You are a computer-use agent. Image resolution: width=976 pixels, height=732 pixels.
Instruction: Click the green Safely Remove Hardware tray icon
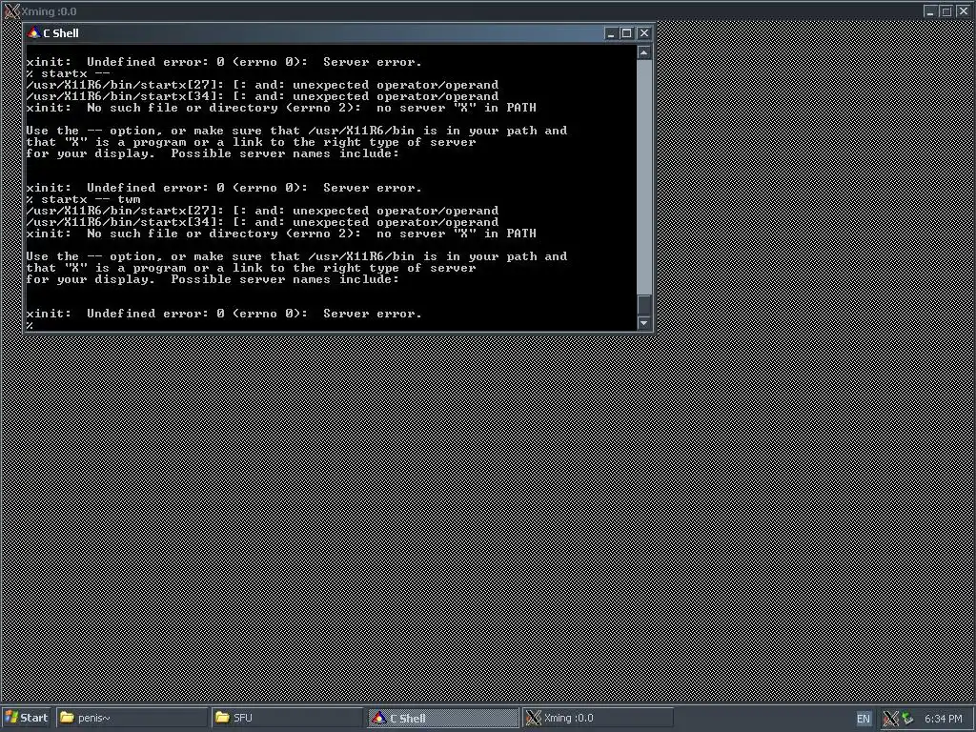907,718
